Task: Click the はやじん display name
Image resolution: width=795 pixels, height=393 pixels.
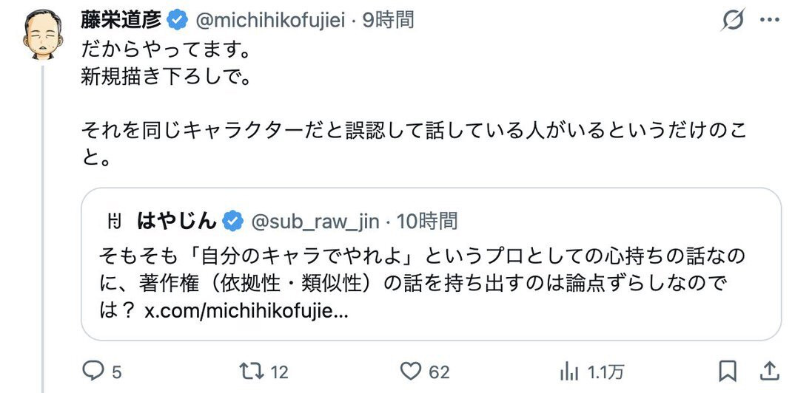Action: point(177,220)
